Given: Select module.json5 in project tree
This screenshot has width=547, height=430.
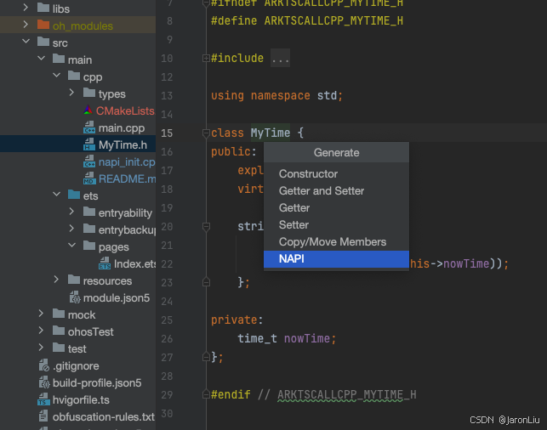Looking at the screenshot, I should (x=117, y=298).
